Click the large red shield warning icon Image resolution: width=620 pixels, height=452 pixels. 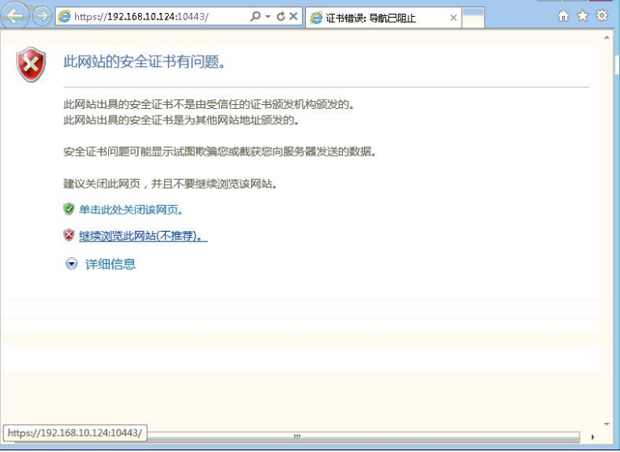point(31,65)
